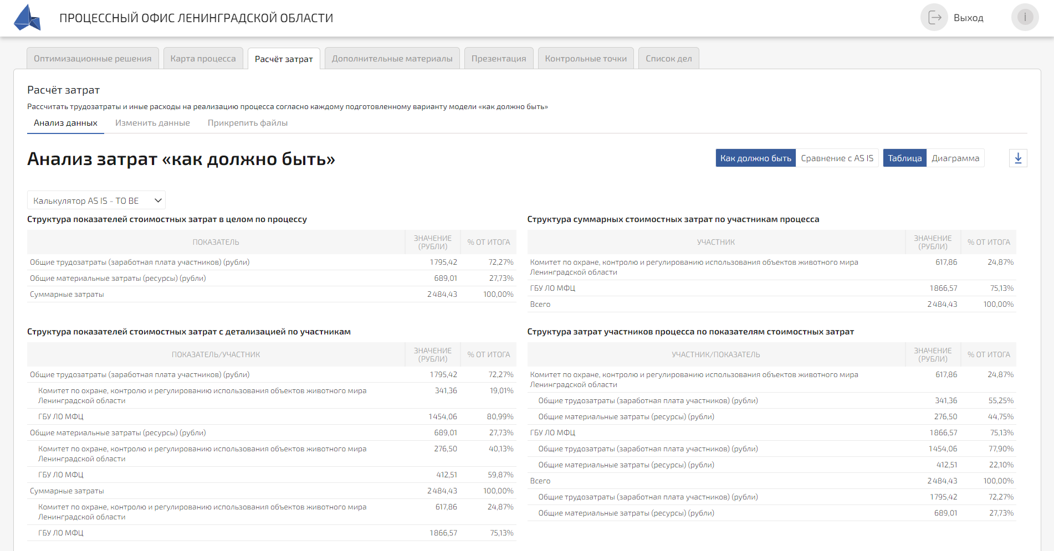1054x551 pixels.
Task: Switch to Оптимизационные решения tab
Action: (93, 59)
